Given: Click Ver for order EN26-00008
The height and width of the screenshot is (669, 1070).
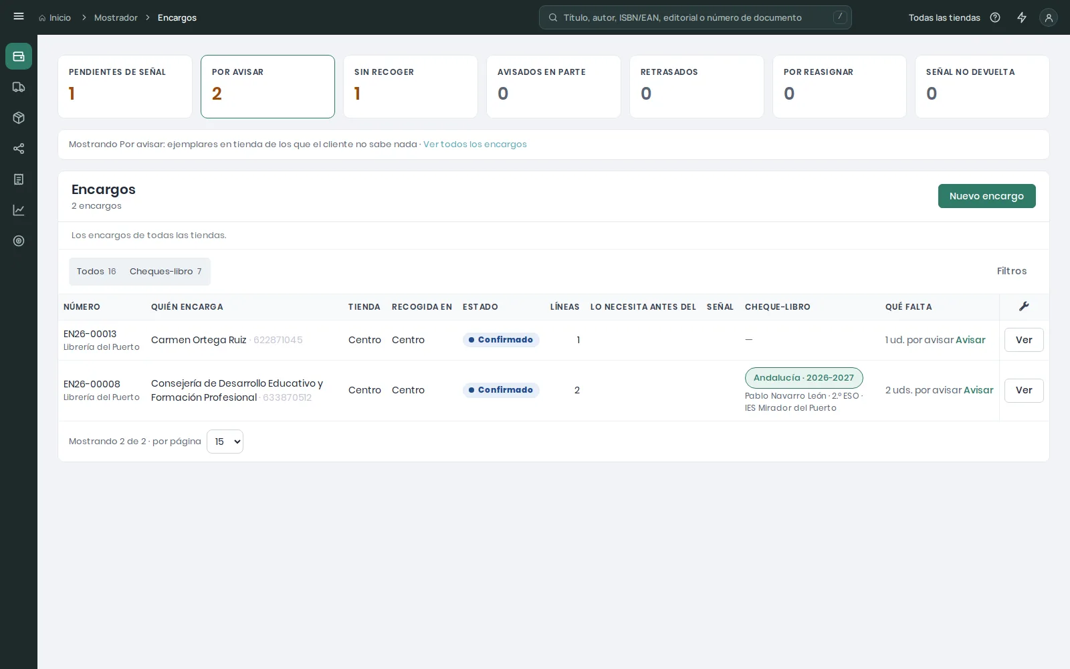Looking at the screenshot, I should tap(1024, 390).
